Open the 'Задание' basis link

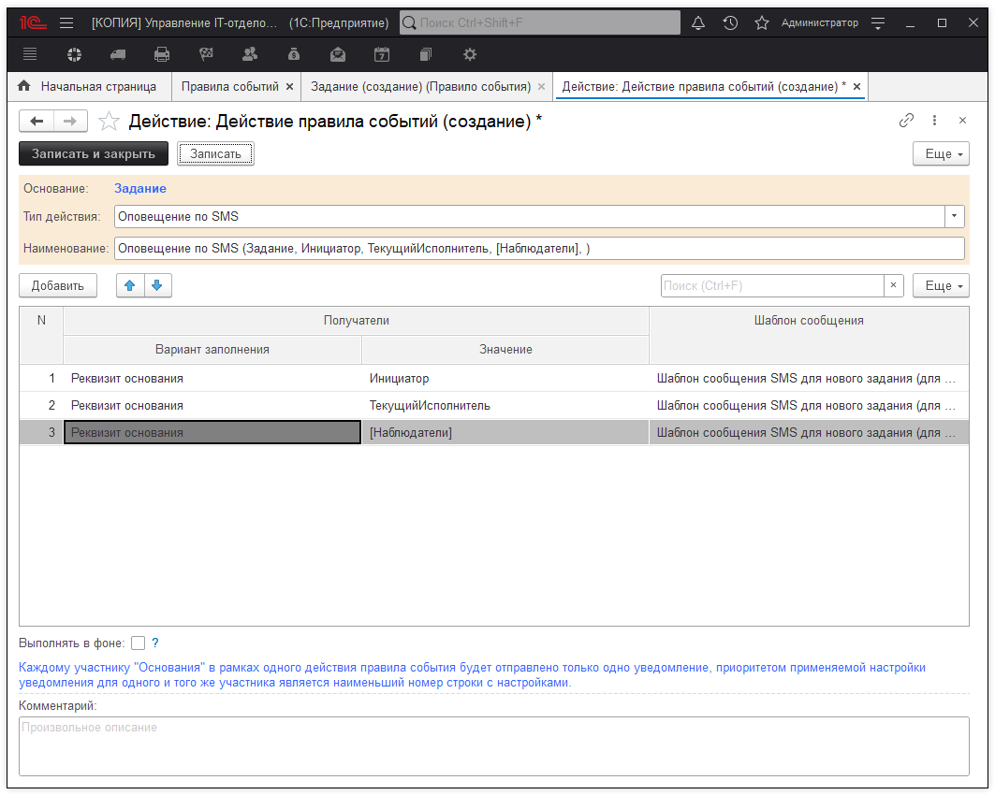tap(140, 188)
